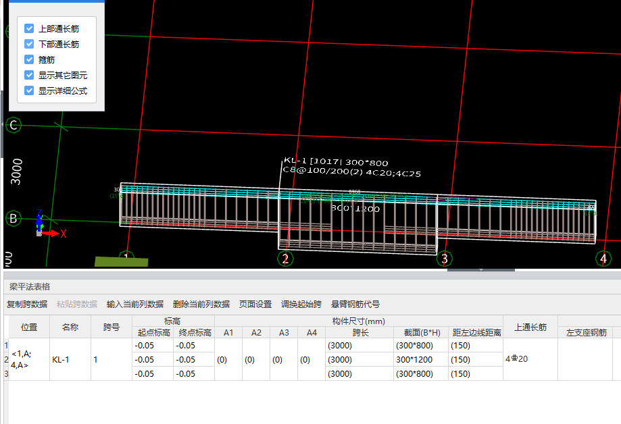Viewport: 621px width, 424px height.
Task: Uncheck the 上部通长筋 checkbox
Action: [x=29, y=28]
